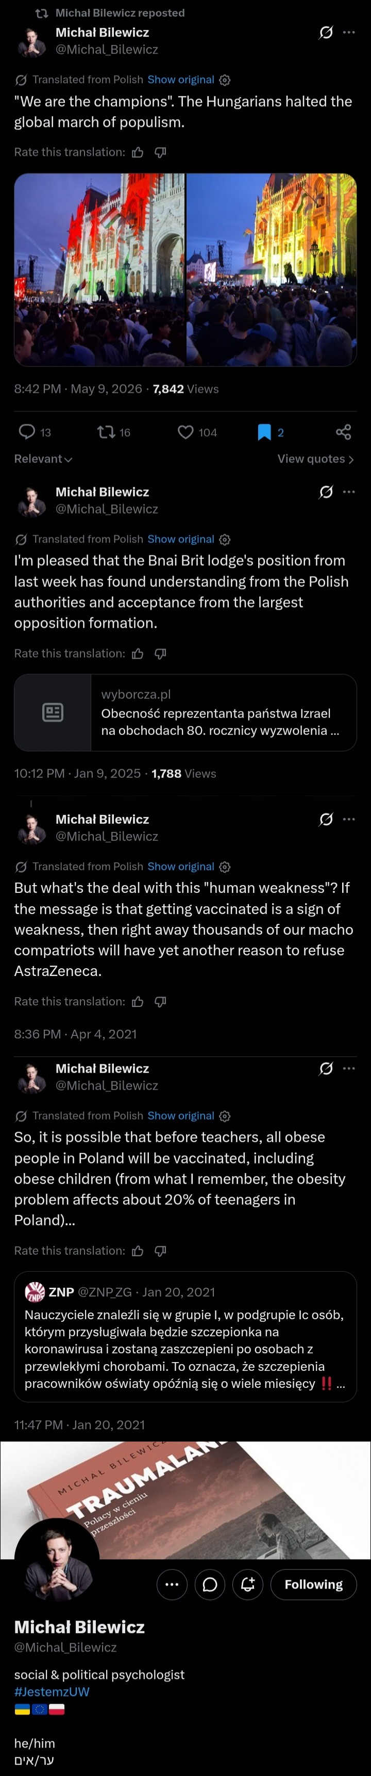The image size is (371, 1776).
Task: Thumbs down translation of top tweet
Action: [x=160, y=152]
